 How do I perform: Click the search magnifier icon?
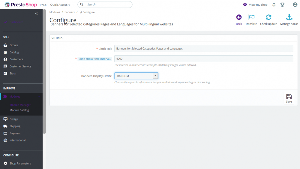point(82,5)
